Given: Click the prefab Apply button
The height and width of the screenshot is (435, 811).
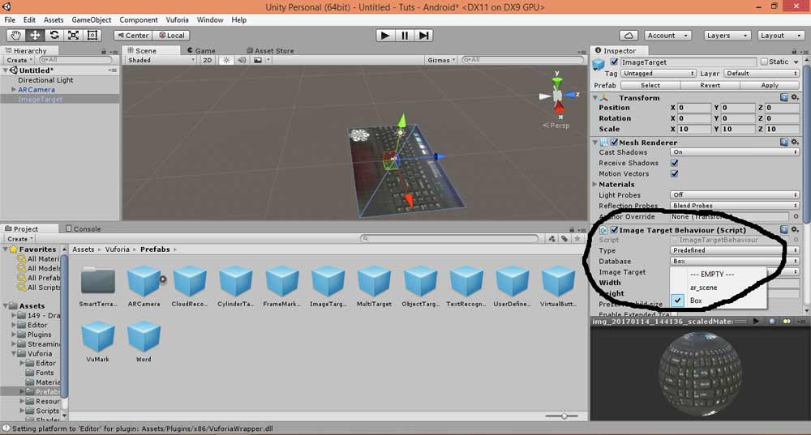Looking at the screenshot, I should click(770, 85).
